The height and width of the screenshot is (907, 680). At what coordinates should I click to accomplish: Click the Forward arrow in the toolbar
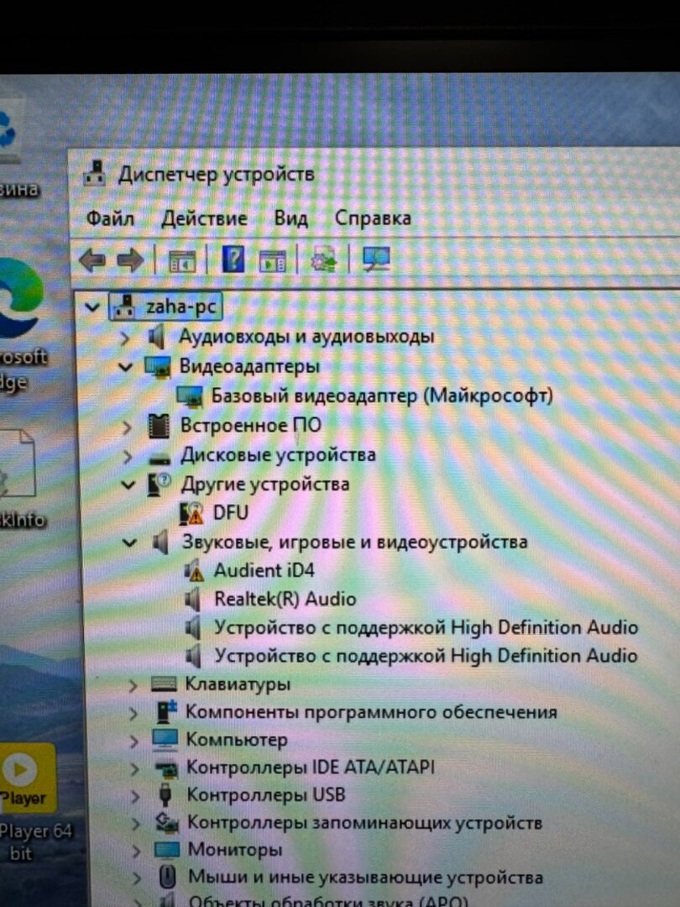coord(130,261)
